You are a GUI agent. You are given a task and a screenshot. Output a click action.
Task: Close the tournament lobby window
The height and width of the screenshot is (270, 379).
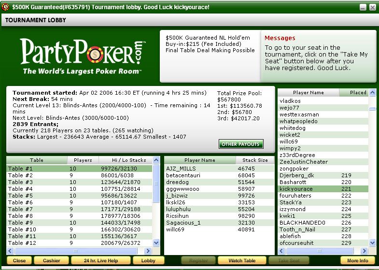point(372,7)
